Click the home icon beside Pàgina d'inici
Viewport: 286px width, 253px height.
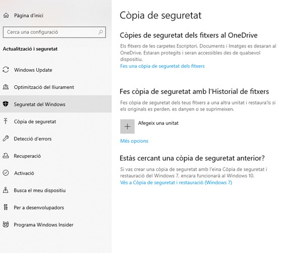click(x=6, y=15)
